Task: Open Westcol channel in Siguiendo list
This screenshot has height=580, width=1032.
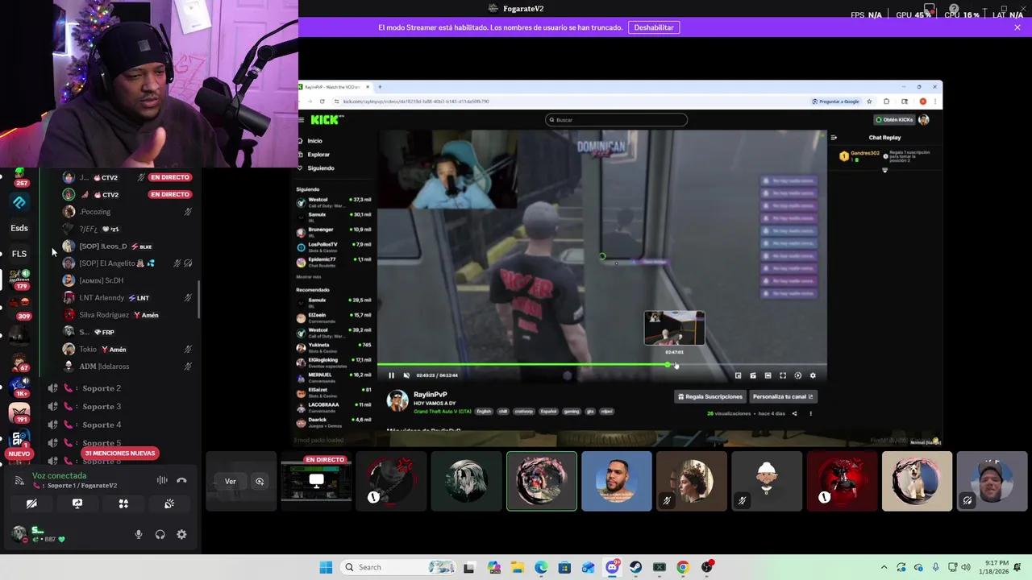Action: pos(334,201)
